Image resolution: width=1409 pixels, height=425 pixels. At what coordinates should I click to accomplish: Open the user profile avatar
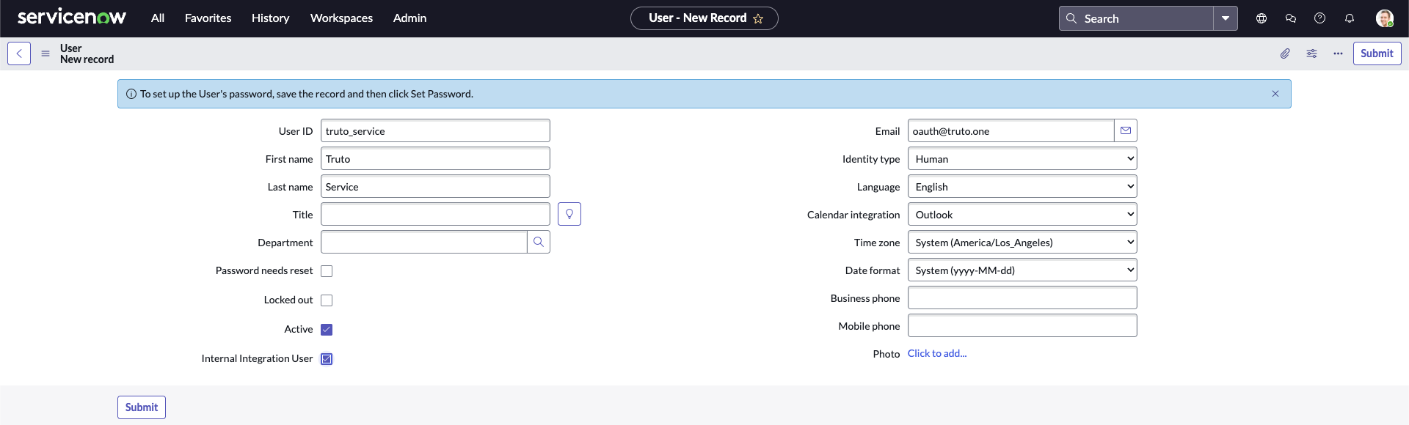[1385, 18]
